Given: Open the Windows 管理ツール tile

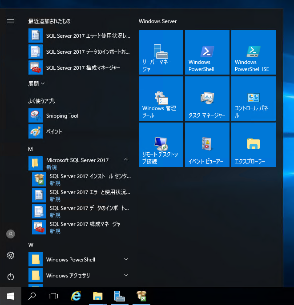Looking at the screenshot, I should tap(161, 99).
